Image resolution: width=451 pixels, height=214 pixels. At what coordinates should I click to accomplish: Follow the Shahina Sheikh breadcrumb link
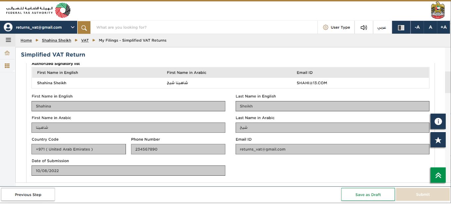coord(56,40)
